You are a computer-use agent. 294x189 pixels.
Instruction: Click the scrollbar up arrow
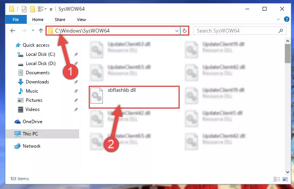point(288,41)
